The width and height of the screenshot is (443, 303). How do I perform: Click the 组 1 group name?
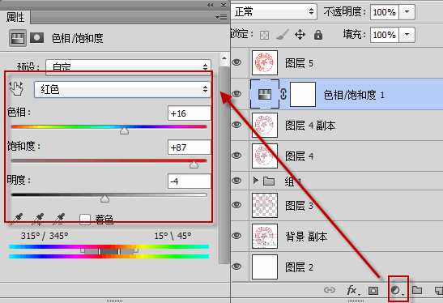click(293, 181)
